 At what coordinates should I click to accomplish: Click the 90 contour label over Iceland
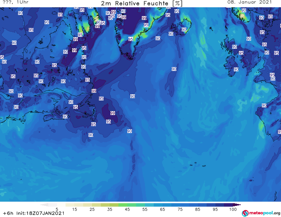[184, 30]
